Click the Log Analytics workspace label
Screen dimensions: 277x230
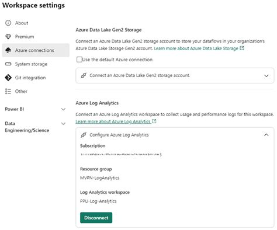(x=105, y=192)
